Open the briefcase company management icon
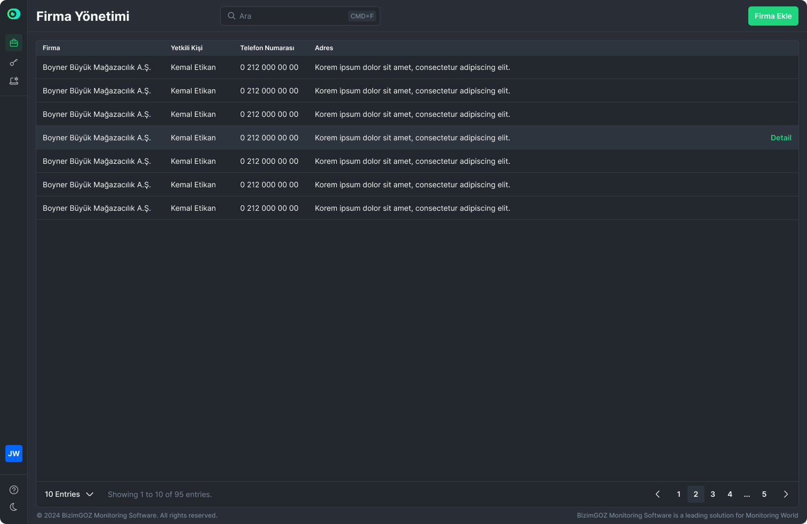The width and height of the screenshot is (807, 524). point(14,43)
